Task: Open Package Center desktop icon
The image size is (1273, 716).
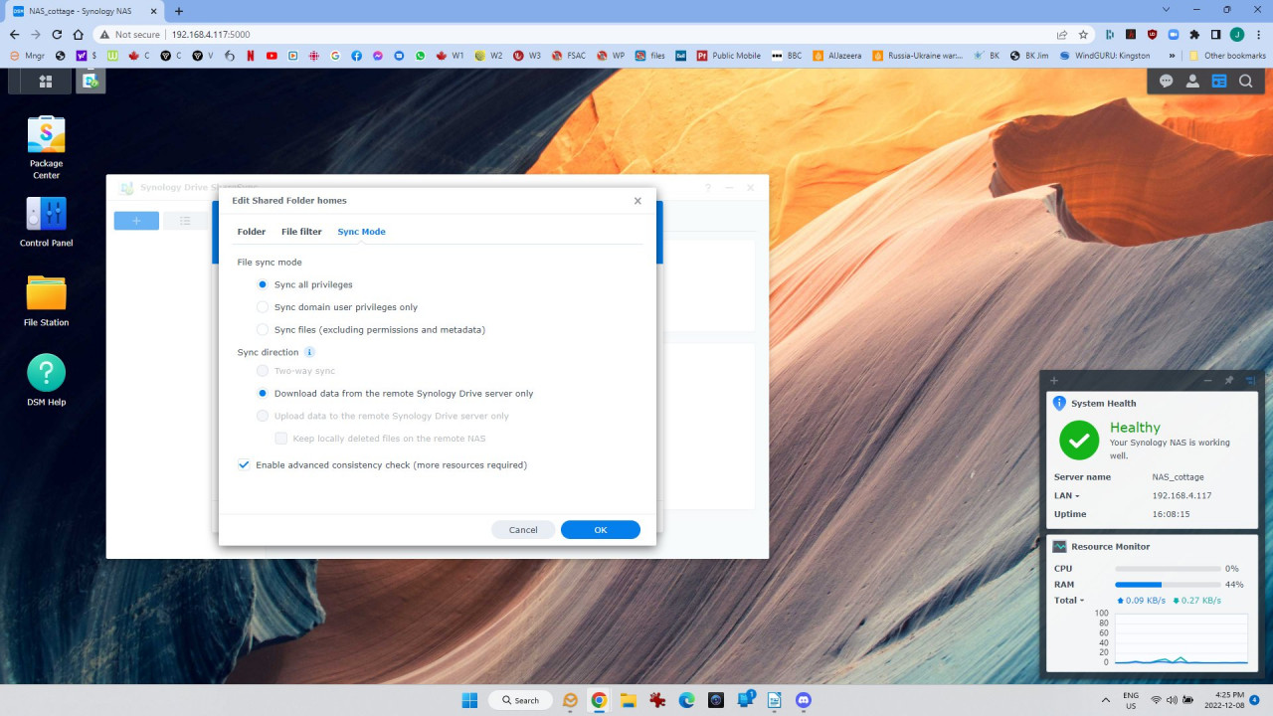Action: 46,135
